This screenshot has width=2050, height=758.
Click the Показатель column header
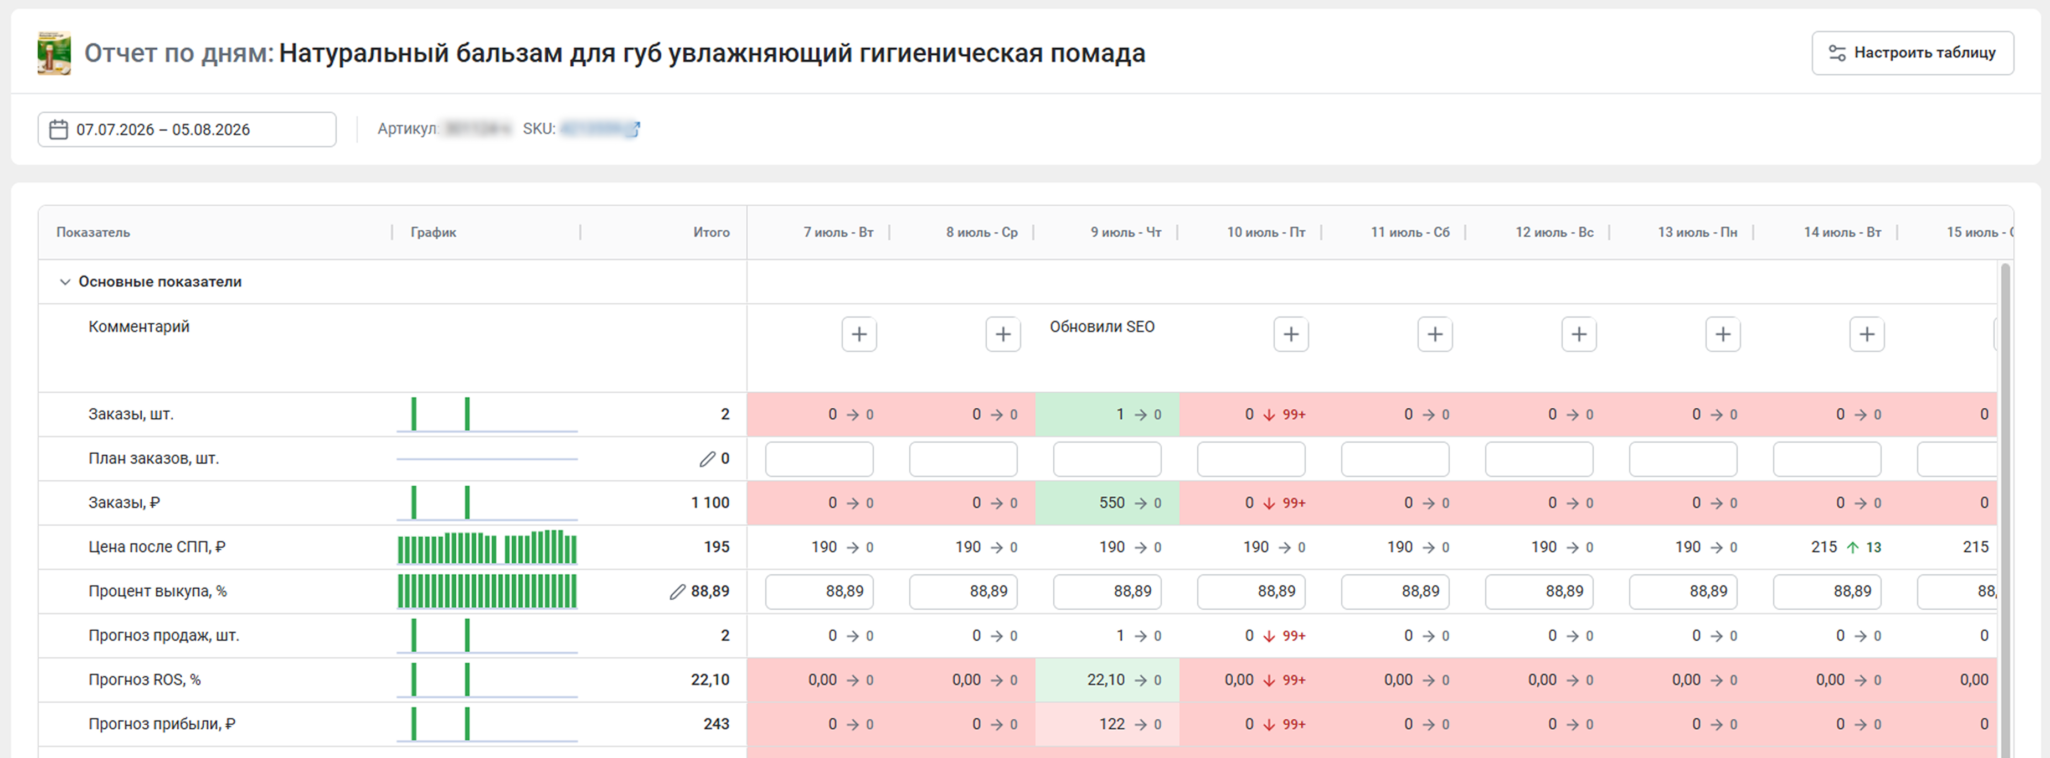pyautogui.click(x=93, y=232)
